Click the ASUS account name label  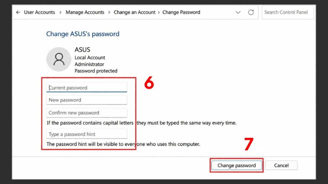tap(82, 50)
